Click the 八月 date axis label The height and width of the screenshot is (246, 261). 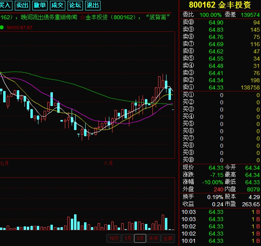[x=108, y=163]
